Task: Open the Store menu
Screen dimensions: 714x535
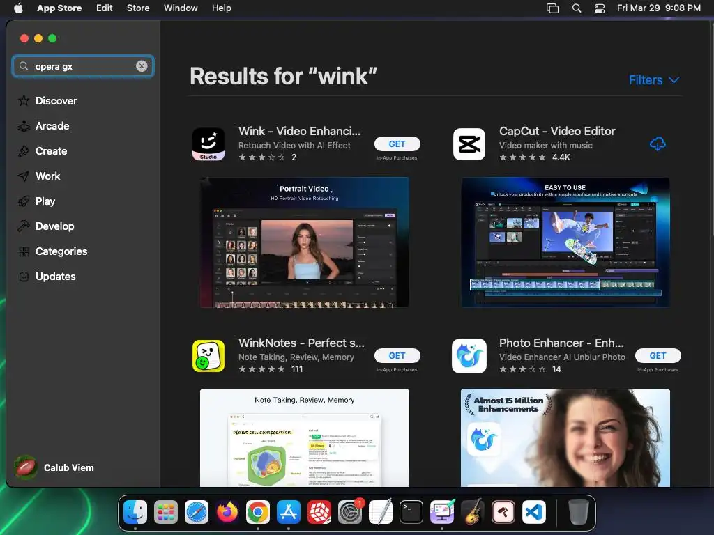Action: pyautogui.click(x=138, y=8)
